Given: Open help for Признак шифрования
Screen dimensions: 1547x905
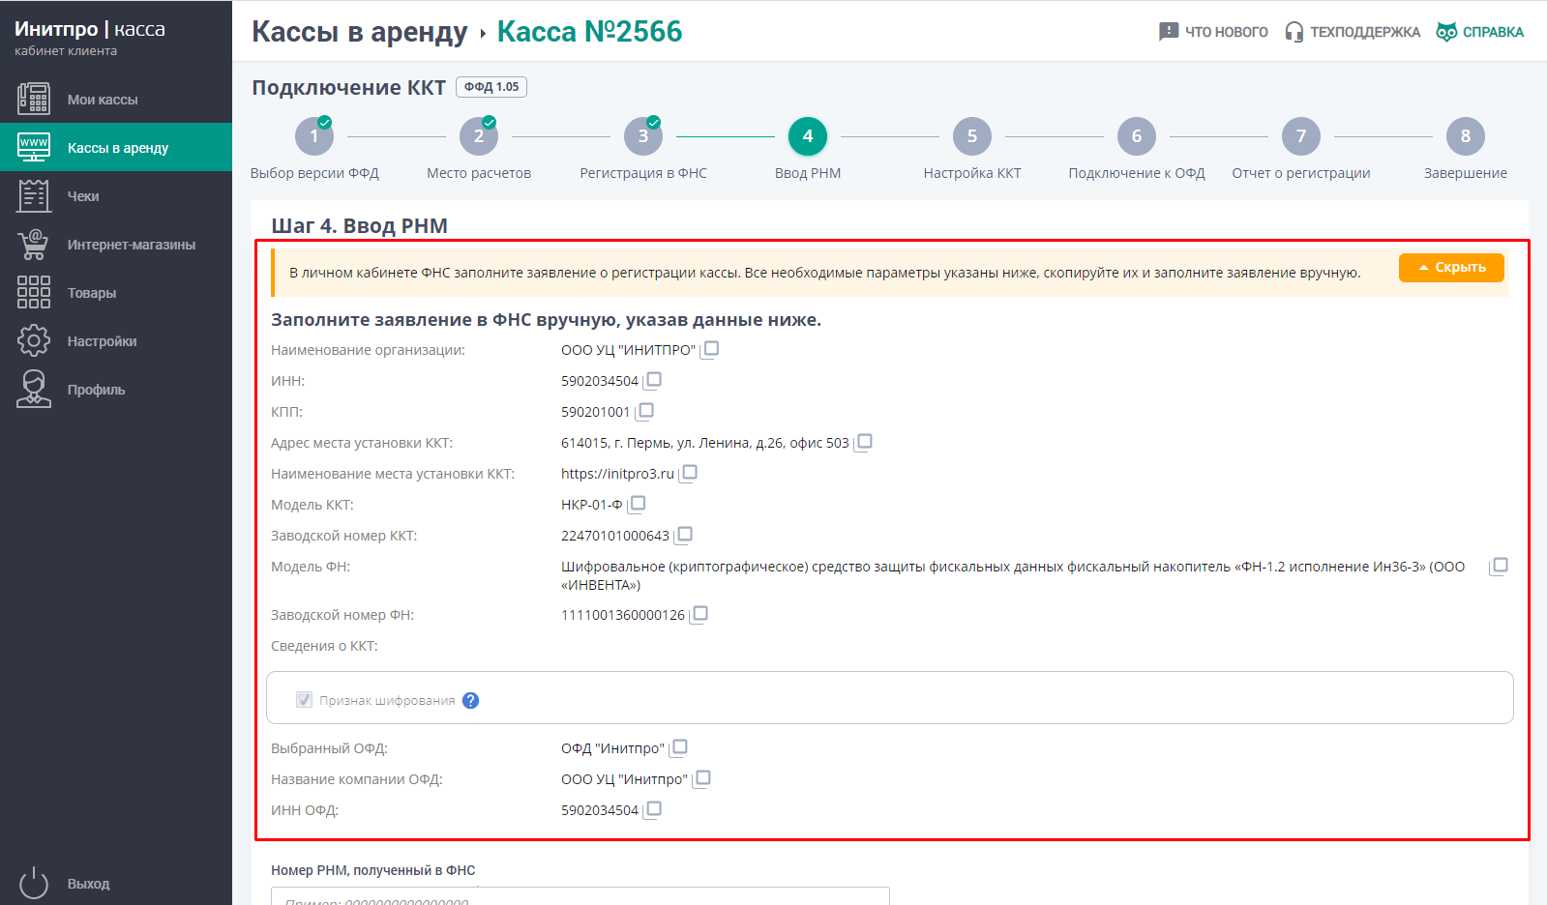Looking at the screenshot, I should [470, 700].
